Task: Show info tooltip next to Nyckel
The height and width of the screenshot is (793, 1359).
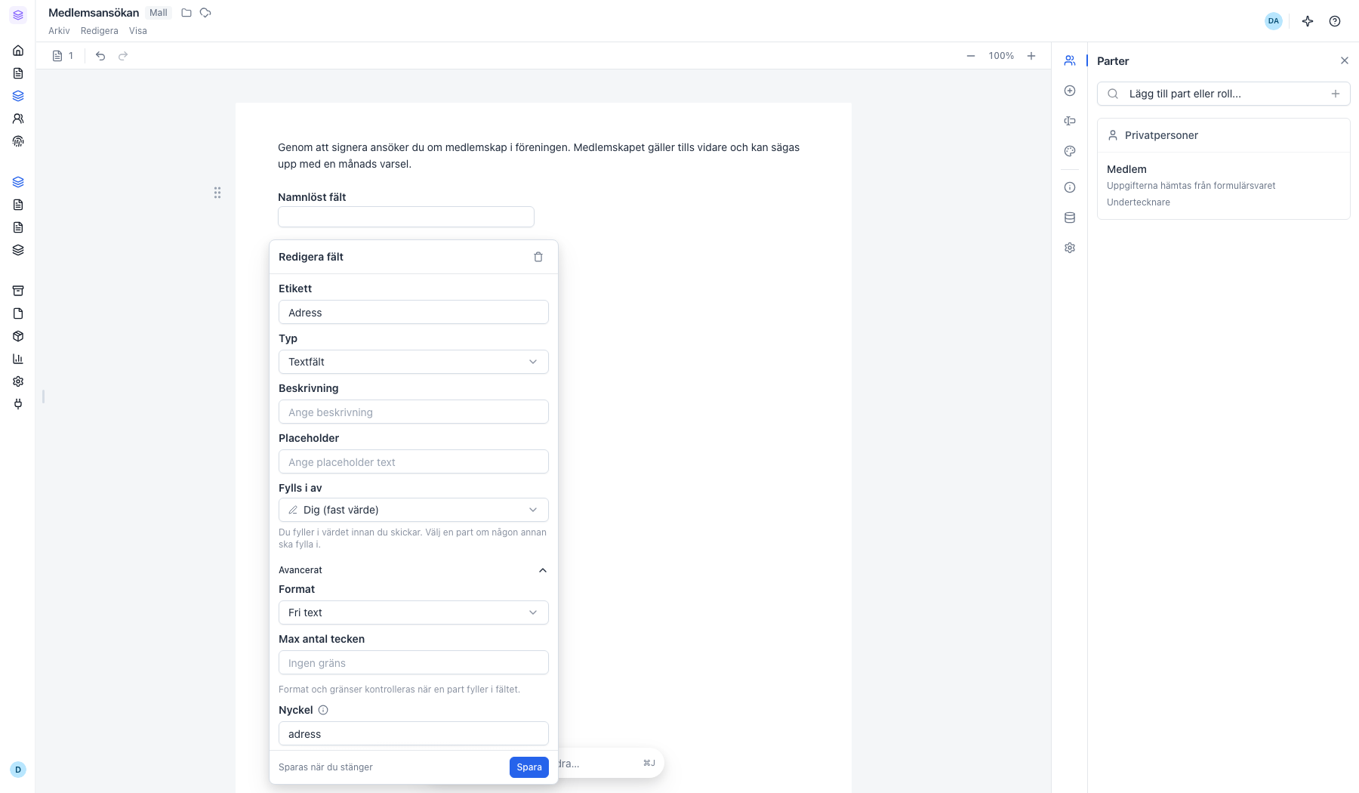Action: point(323,710)
